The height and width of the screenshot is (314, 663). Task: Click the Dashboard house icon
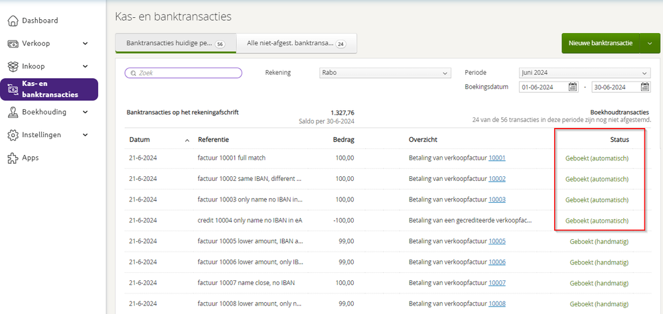point(13,21)
